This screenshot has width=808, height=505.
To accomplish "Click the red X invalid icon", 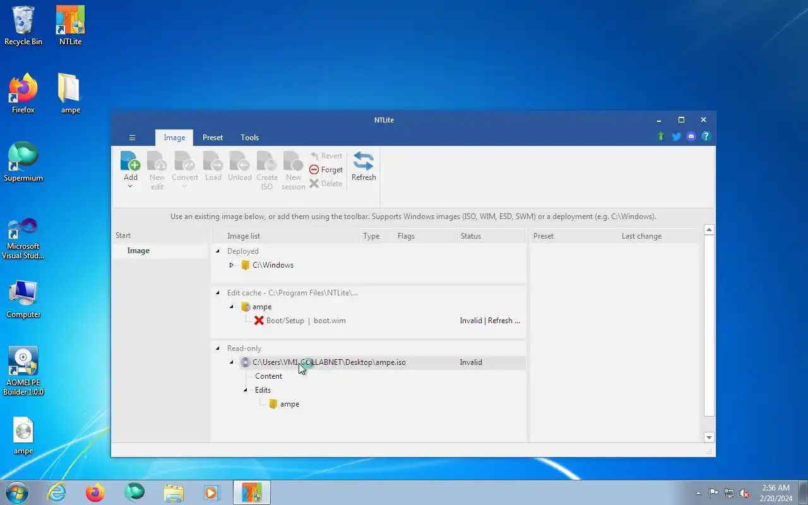I will tap(259, 321).
